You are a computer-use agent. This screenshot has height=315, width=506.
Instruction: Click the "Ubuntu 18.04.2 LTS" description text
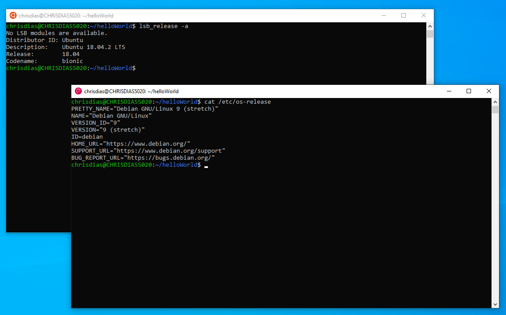[x=93, y=47]
